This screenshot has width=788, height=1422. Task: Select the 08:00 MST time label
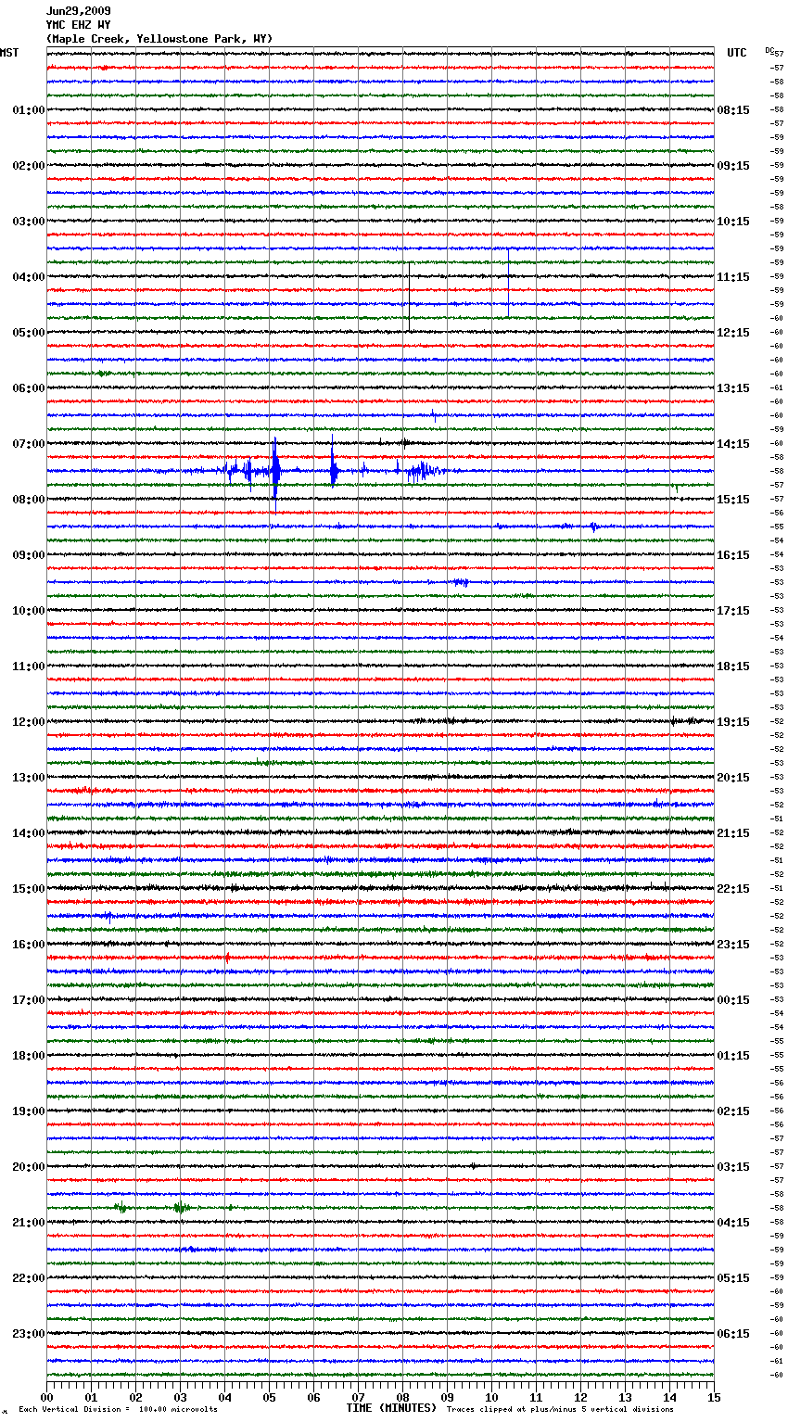point(29,500)
